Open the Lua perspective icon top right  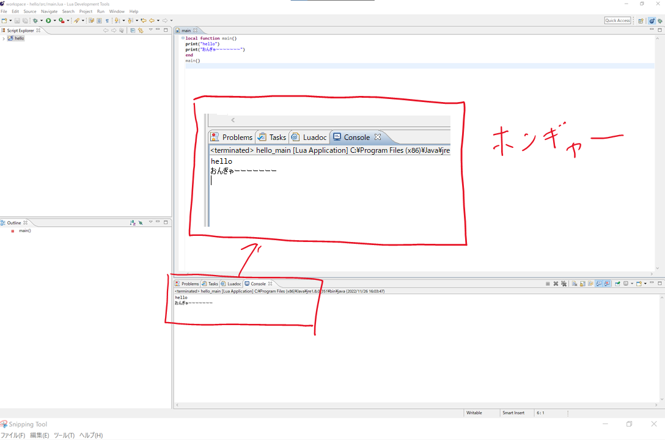click(x=652, y=20)
